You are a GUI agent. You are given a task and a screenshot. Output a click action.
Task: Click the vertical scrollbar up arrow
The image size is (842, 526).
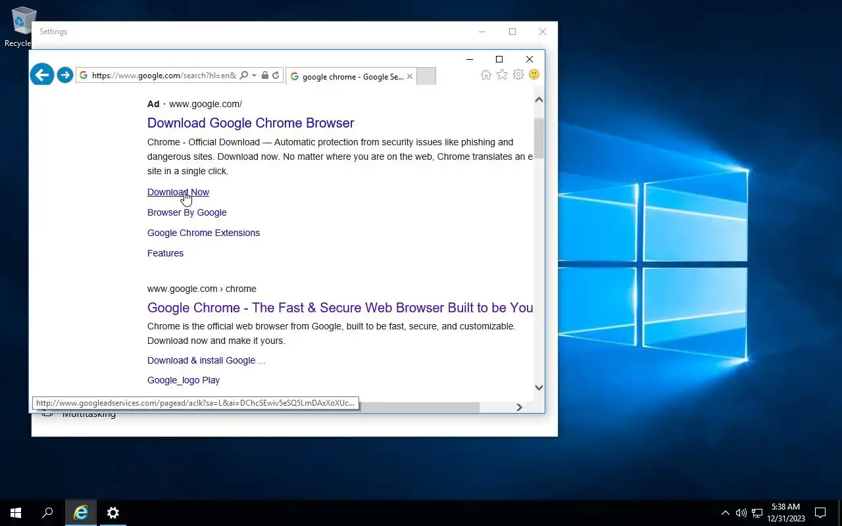coord(539,100)
